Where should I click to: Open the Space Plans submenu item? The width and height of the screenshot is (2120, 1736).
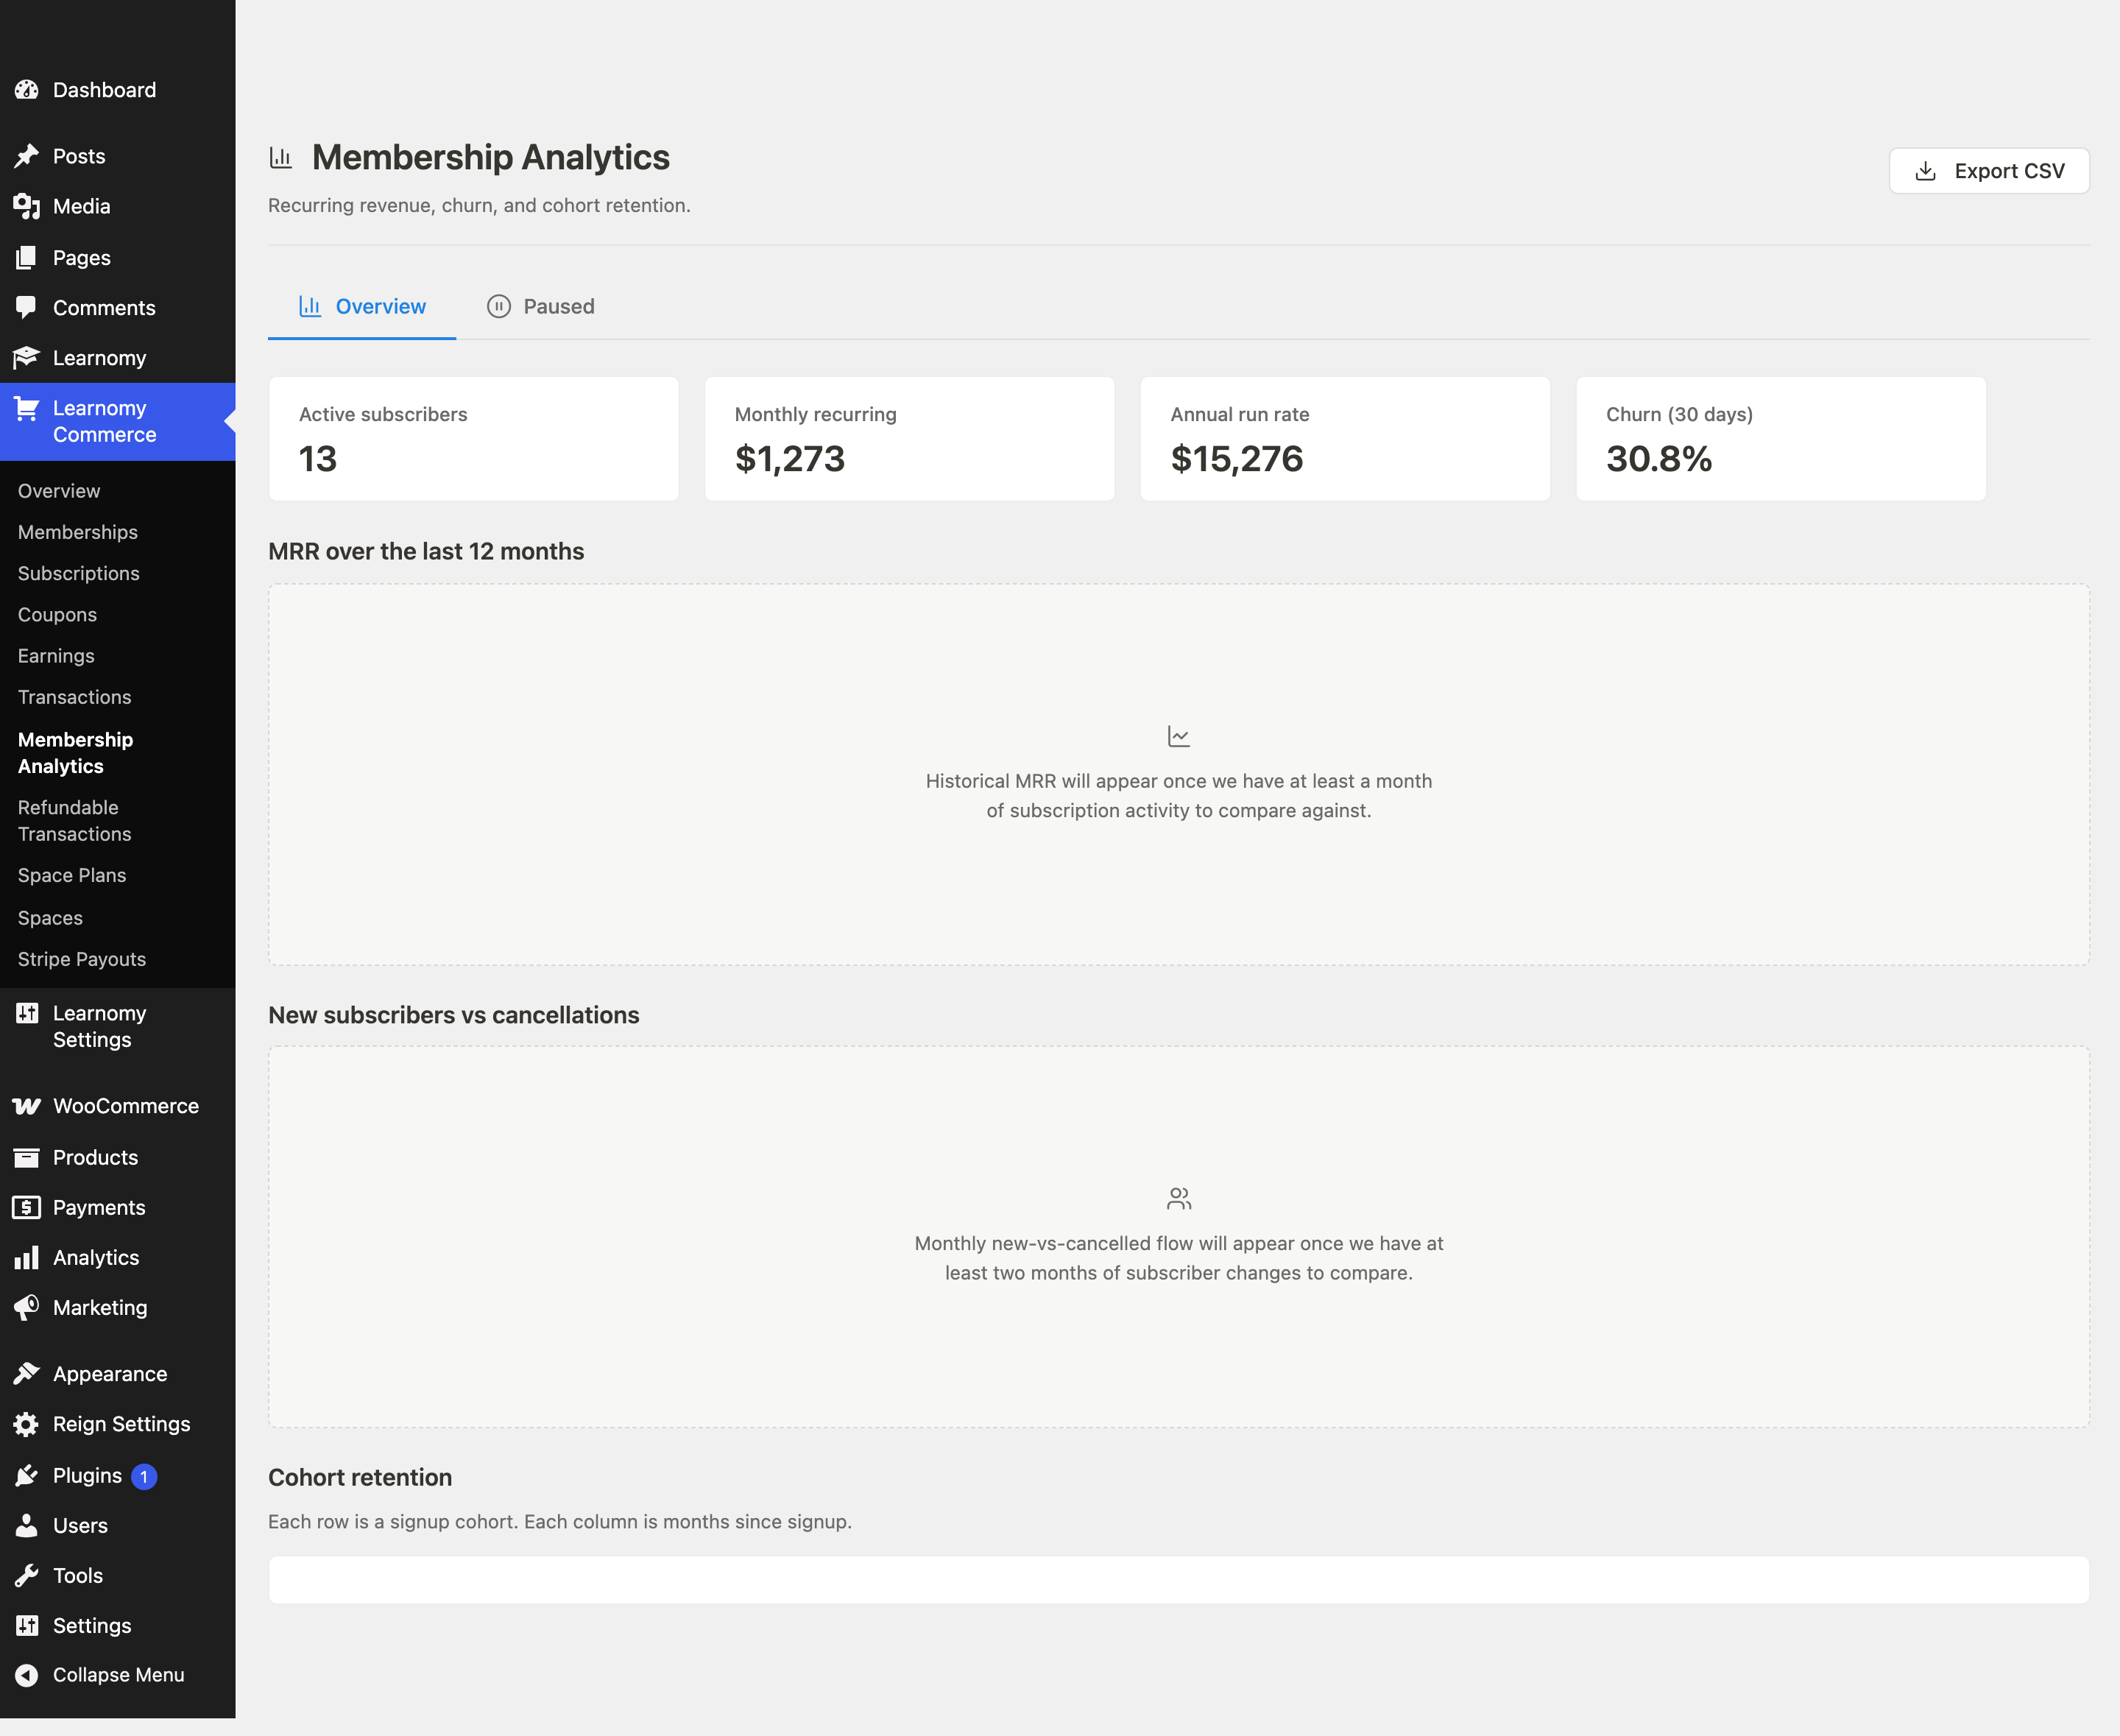coord(72,875)
